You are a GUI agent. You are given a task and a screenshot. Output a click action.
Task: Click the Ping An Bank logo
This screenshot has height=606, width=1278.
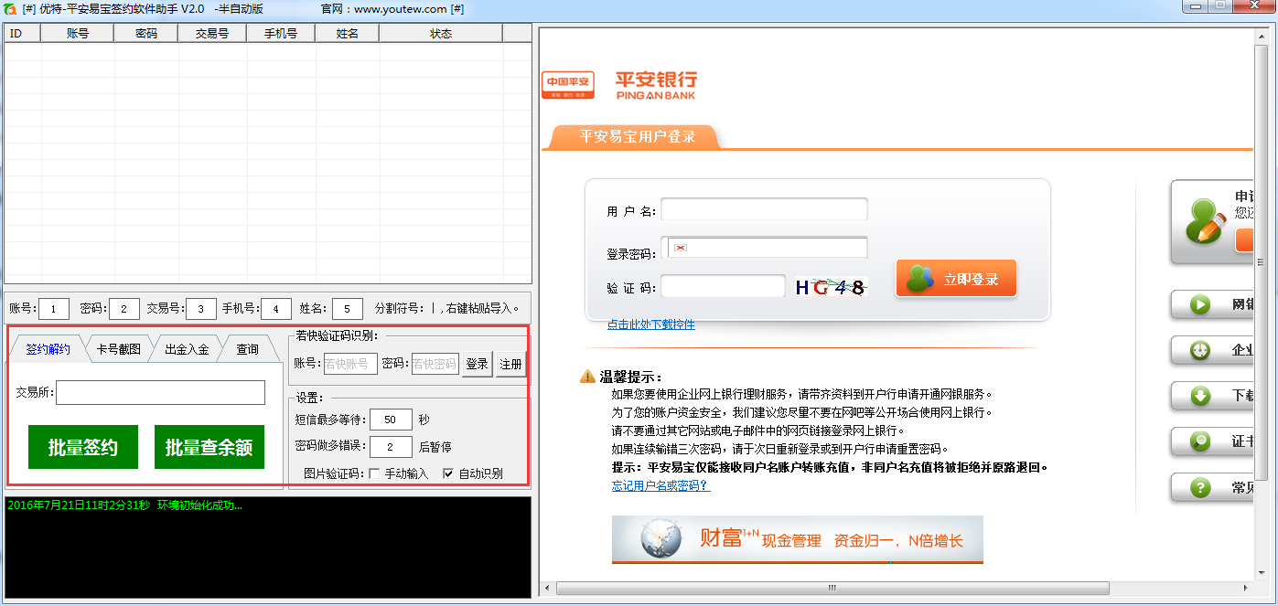point(656,85)
